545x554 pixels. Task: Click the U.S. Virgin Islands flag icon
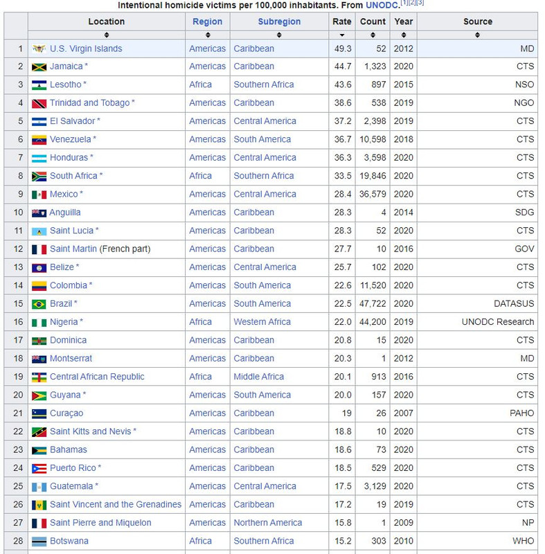click(39, 48)
